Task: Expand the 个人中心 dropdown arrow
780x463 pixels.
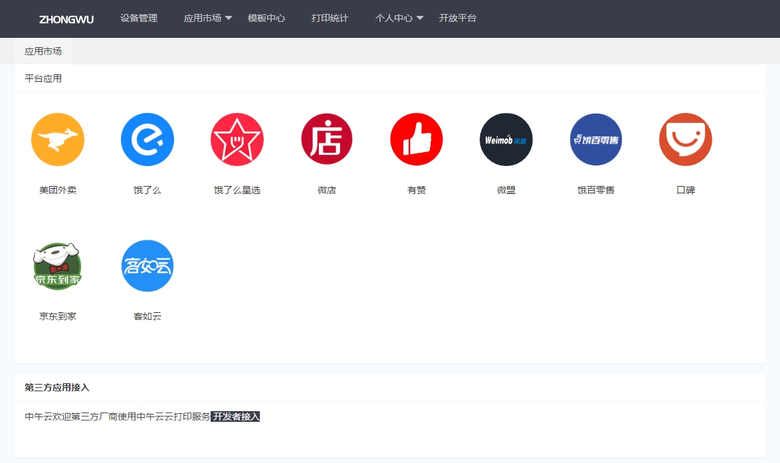Action: [x=419, y=19]
